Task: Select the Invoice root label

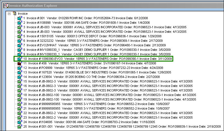Action: pyautogui.click(x=23, y=14)
